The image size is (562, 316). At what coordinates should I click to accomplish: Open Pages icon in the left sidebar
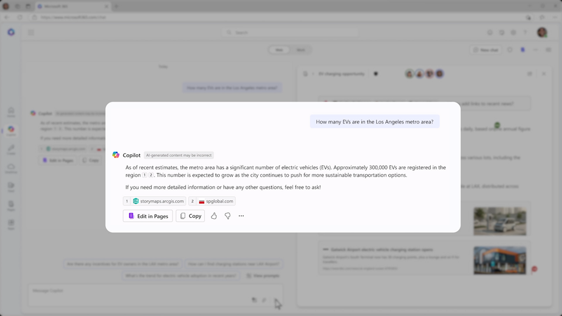click(x=11, y=205)
